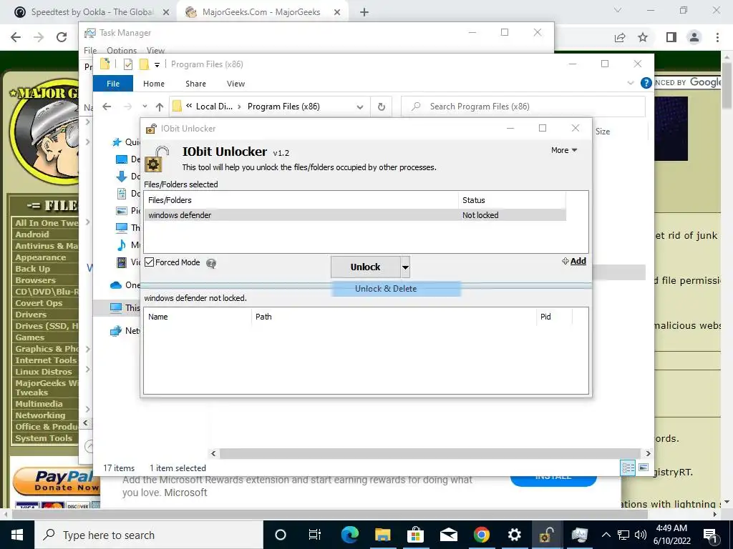Close the MajorGeeks.Com browser tab
Screen dimensions: 733x549
click(337, 13)
